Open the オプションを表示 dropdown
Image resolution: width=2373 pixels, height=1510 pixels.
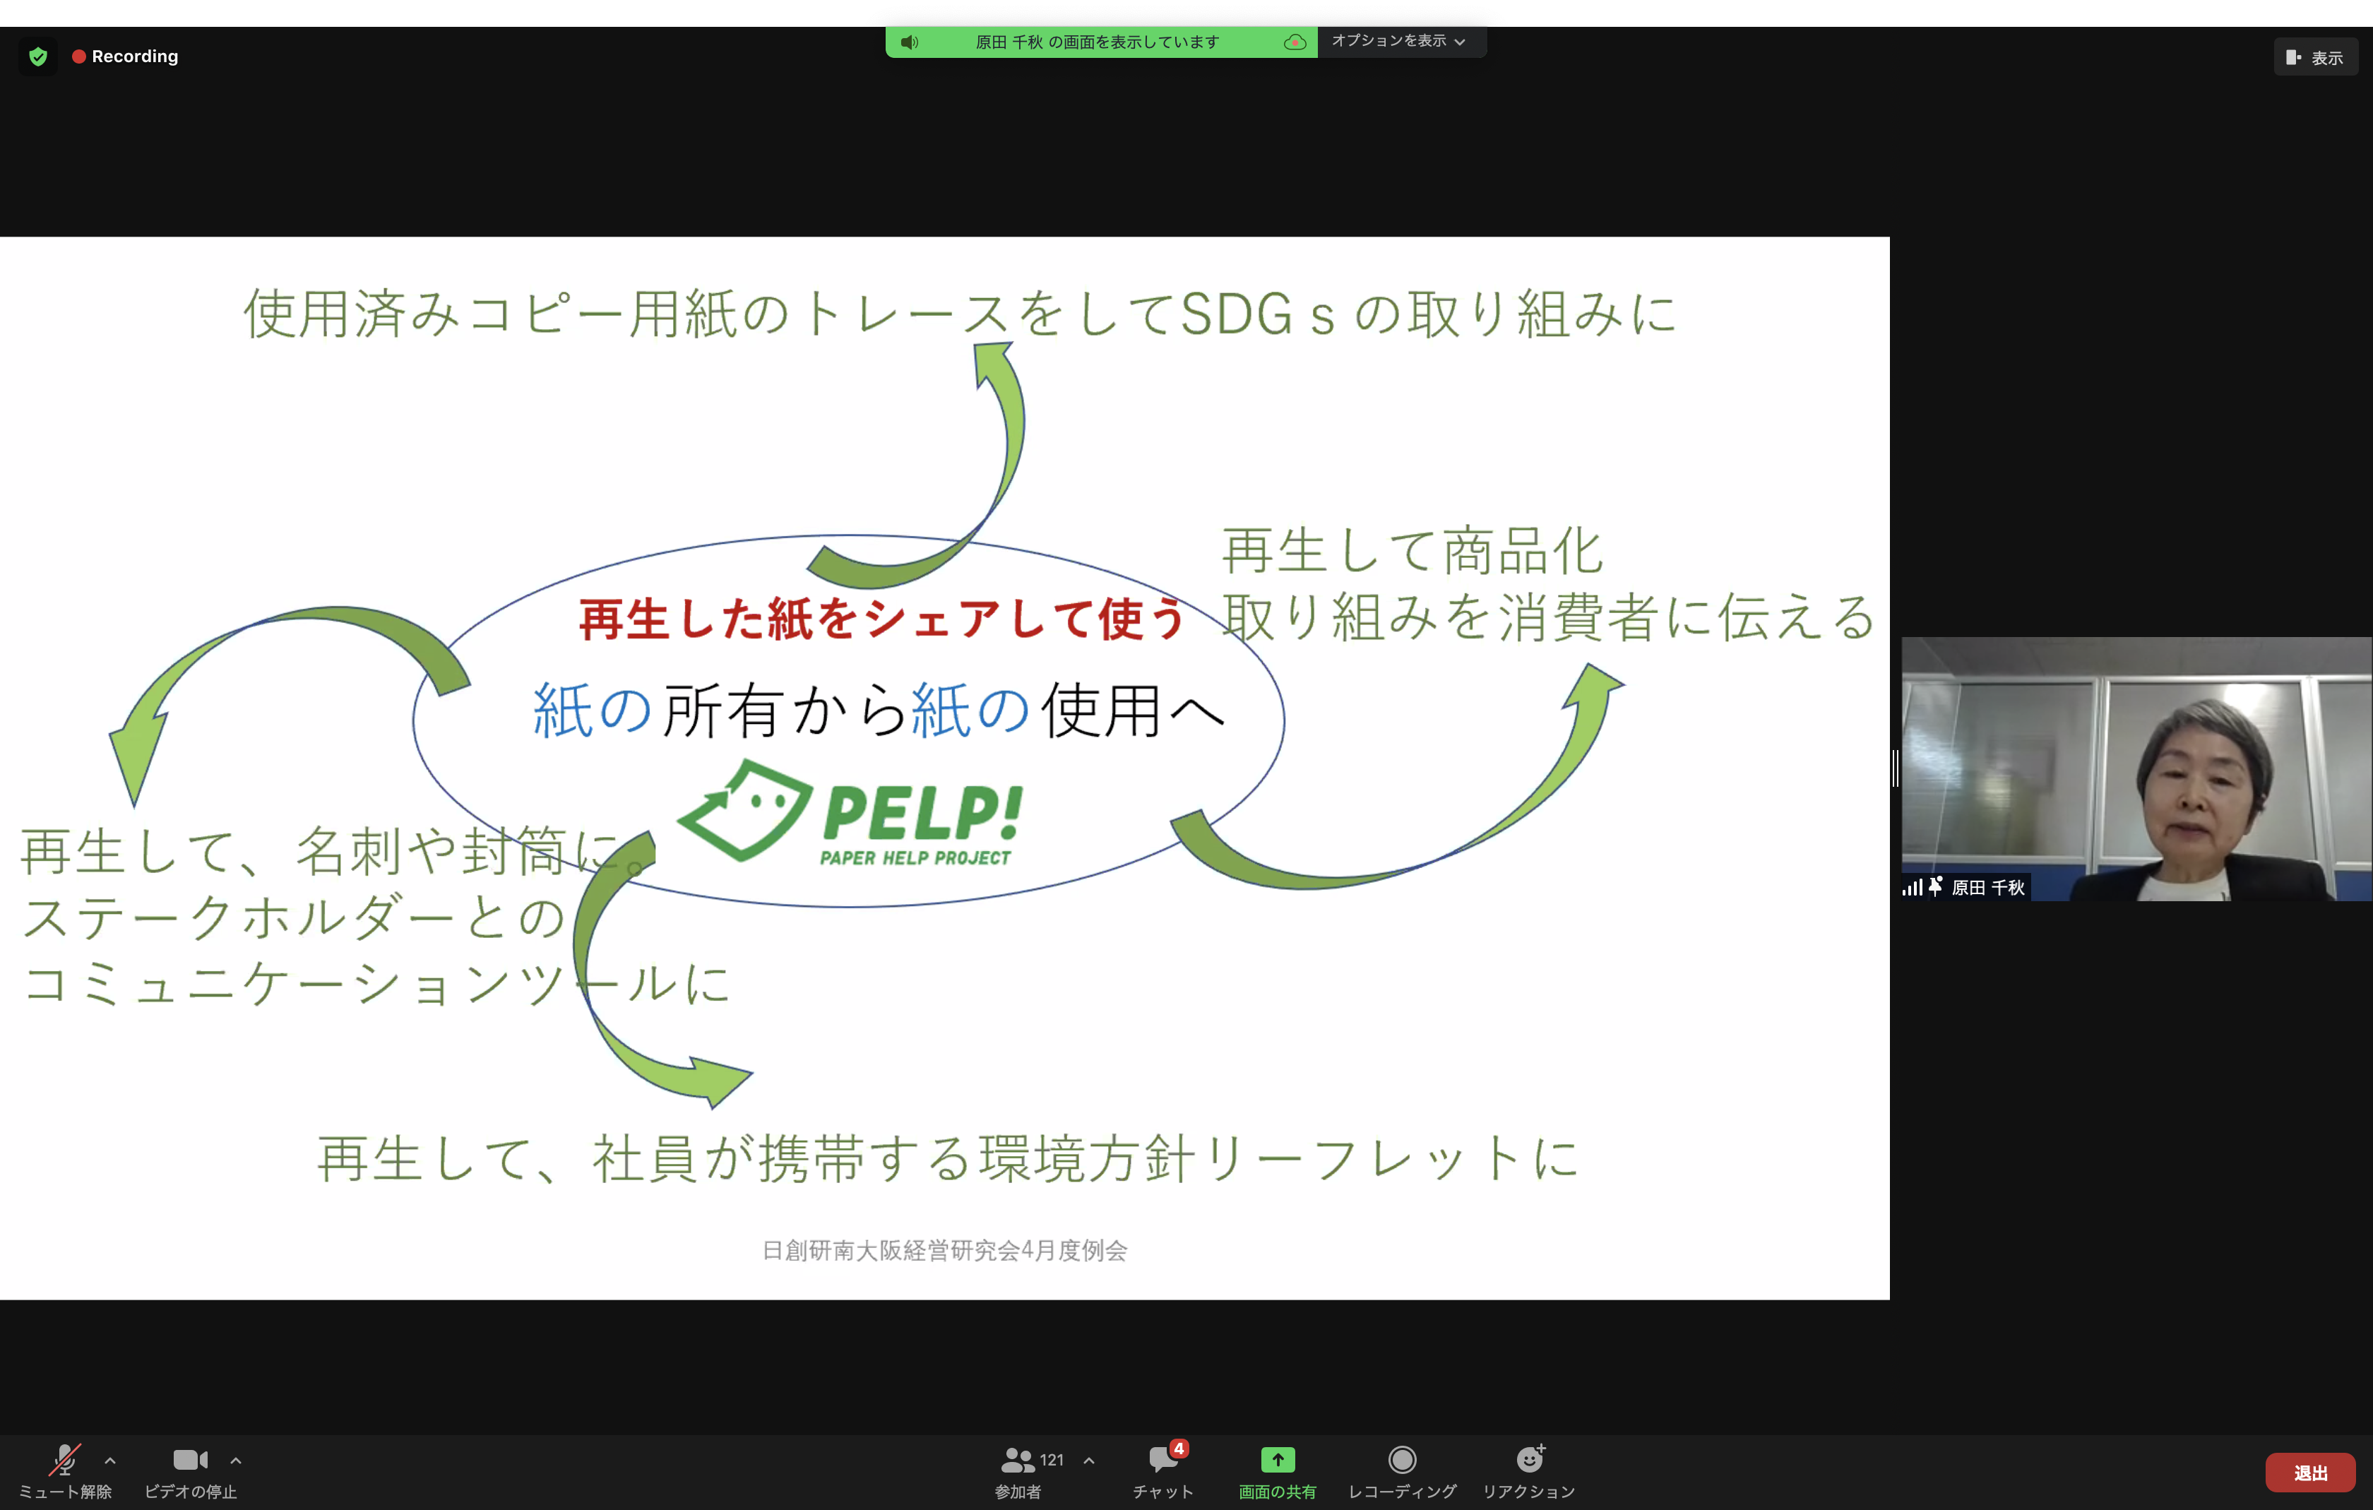[1399, 42]
